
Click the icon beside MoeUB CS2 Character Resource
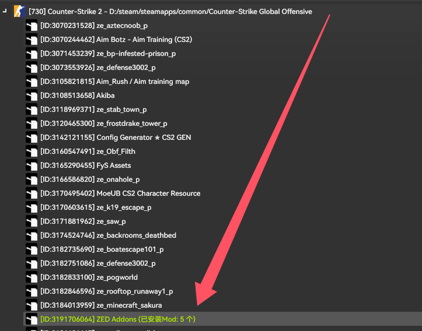point(32,193)
